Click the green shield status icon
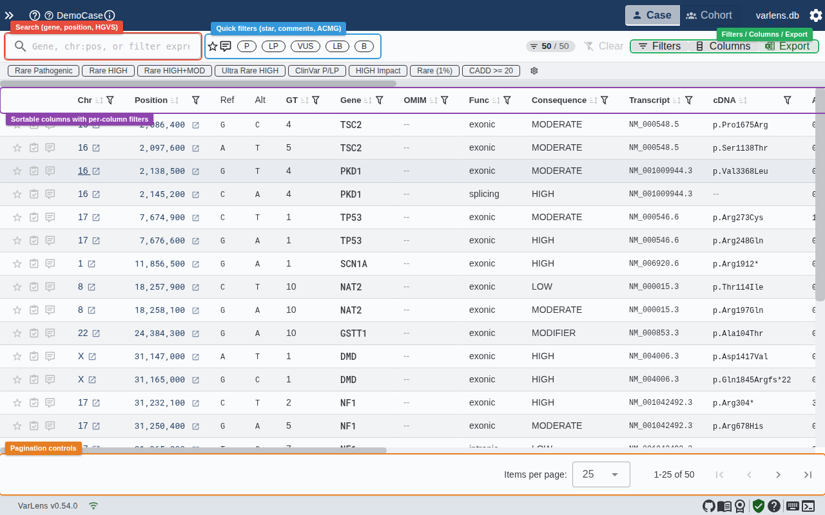Screen dimensions: 825x515 tap(759, 506)
